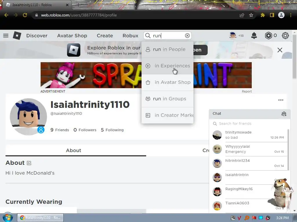Edit the About section pencil icon

[29, 163]
